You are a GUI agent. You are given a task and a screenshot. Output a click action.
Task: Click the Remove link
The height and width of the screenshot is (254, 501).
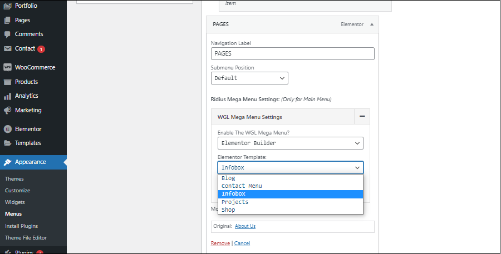(220, 243)
